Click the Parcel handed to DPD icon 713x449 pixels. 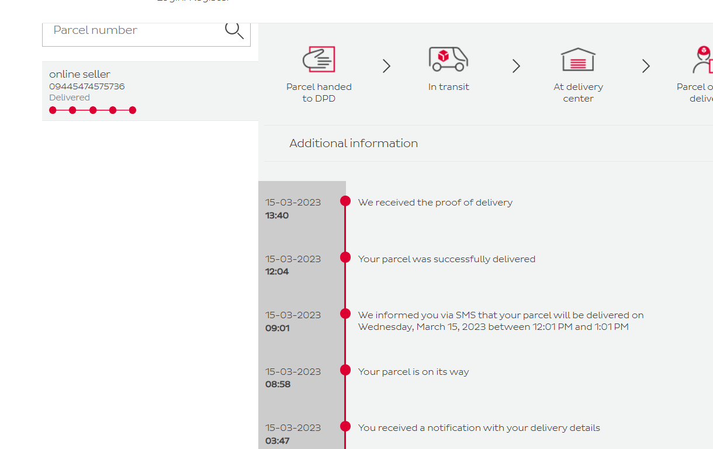[x=319, y=60]
